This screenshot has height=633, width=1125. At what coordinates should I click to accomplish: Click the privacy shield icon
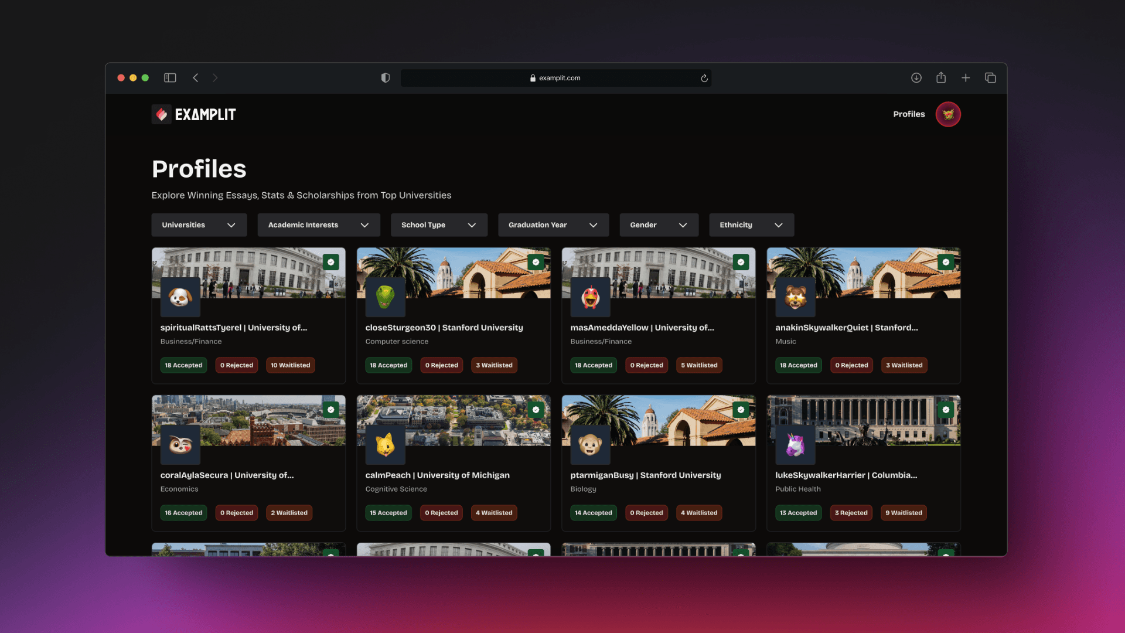click(385, 78)
